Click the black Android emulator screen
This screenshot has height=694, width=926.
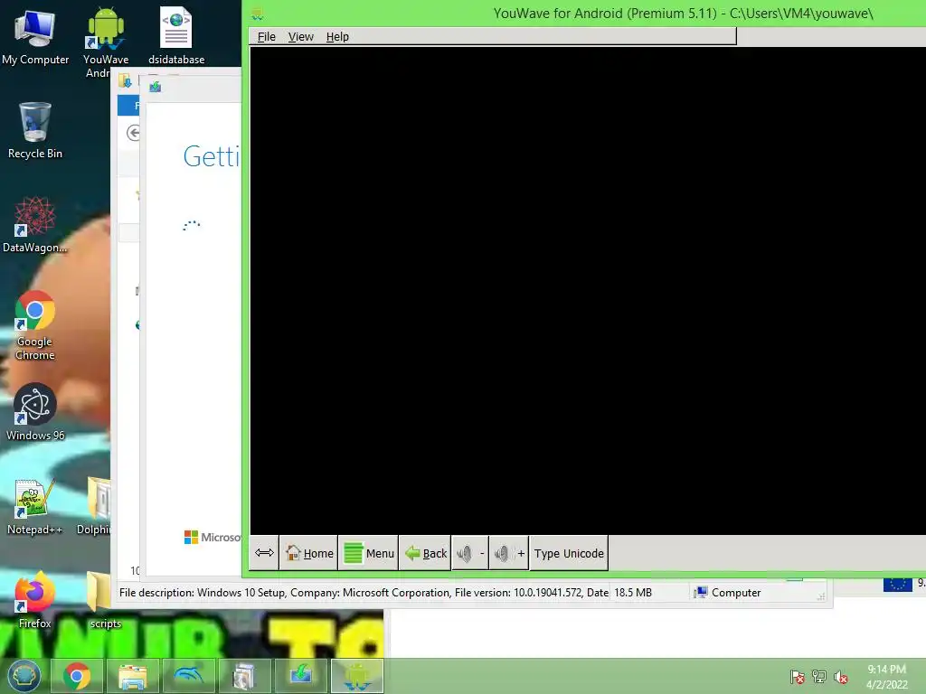(588, 290)
